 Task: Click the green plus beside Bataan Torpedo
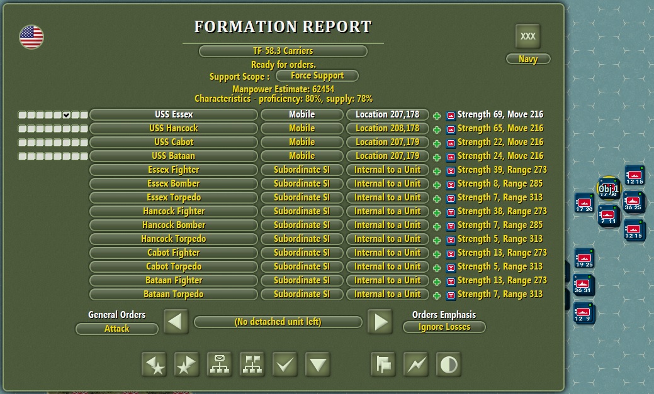(437, 296)
